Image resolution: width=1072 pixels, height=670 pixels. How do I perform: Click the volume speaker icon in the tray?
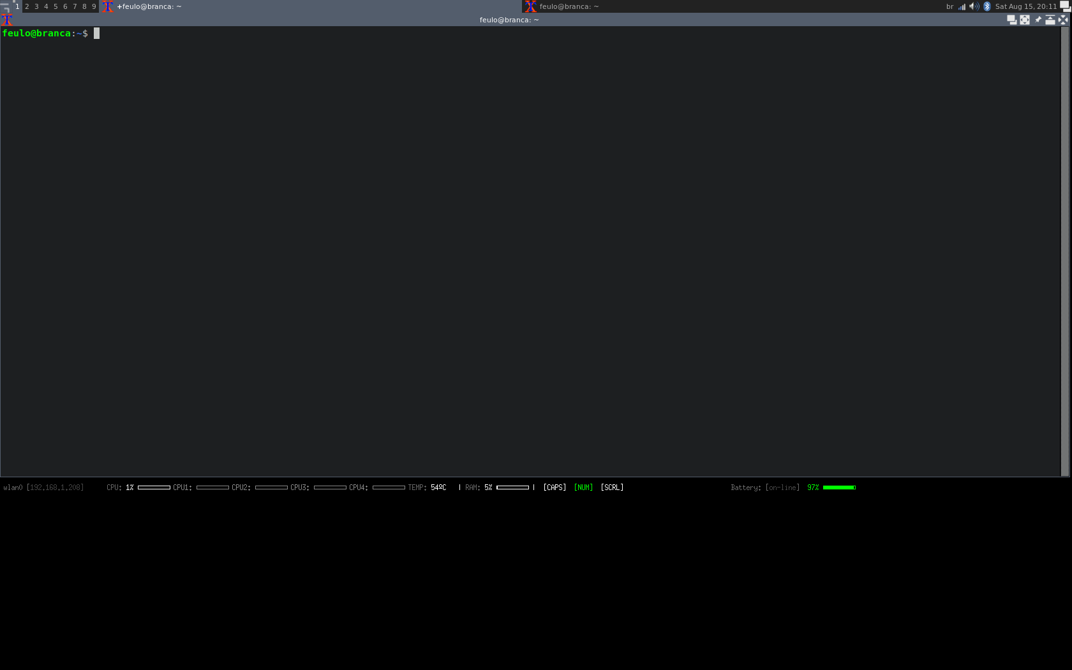coord(974,6)
